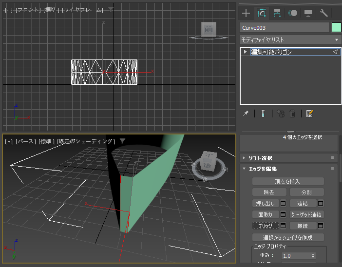The height and width of the screenshot is (267, 342).
Task: Click the front viewport filter funnel icon
Action: [x=111, y=9]
